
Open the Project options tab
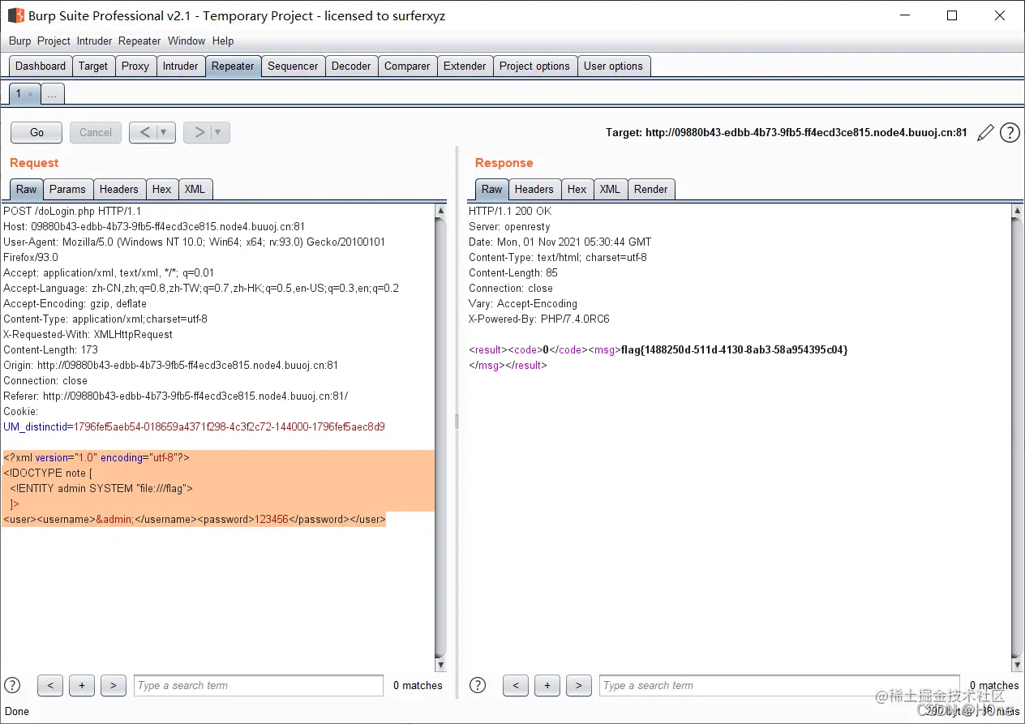(x=534, y=66)
